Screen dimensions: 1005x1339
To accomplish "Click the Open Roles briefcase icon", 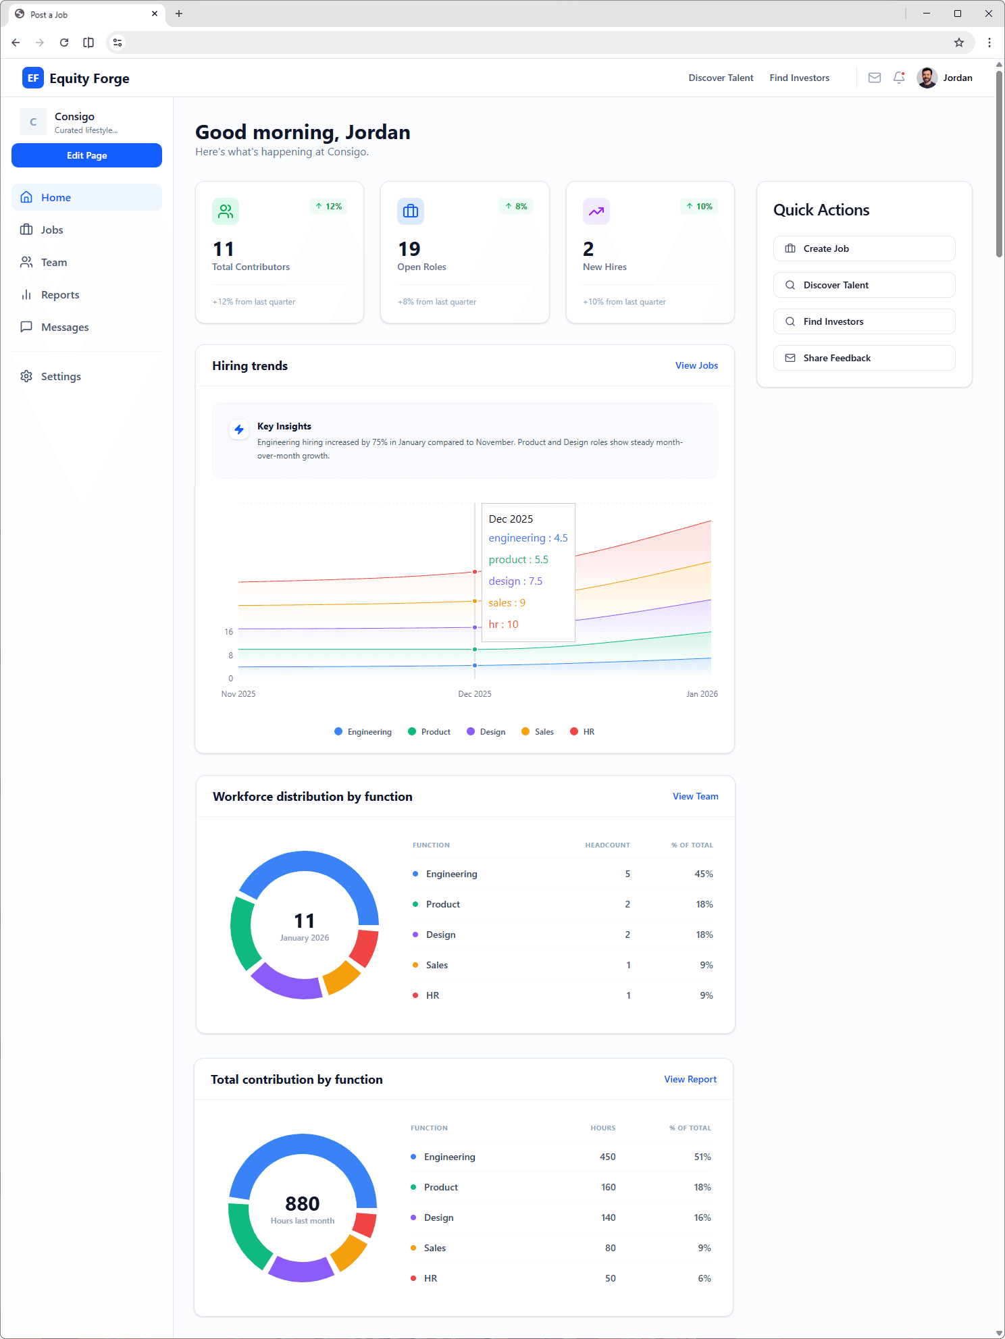I will pos(411,211).
